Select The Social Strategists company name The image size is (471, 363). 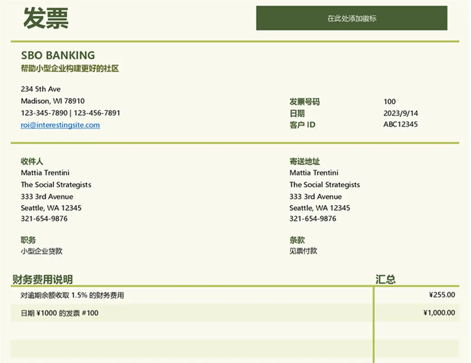[56, 185]
